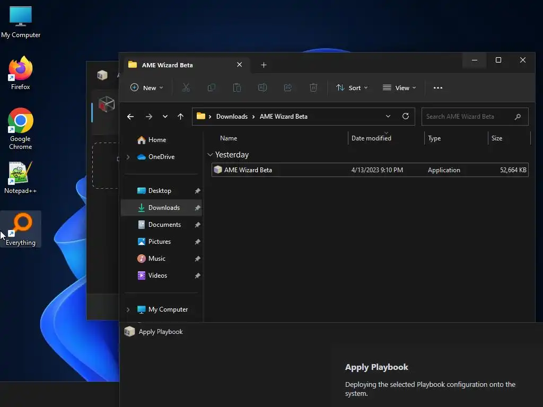Maximize the File Explorer window
The height and width of the screenshot is (407, 543).
click(498, 60)
